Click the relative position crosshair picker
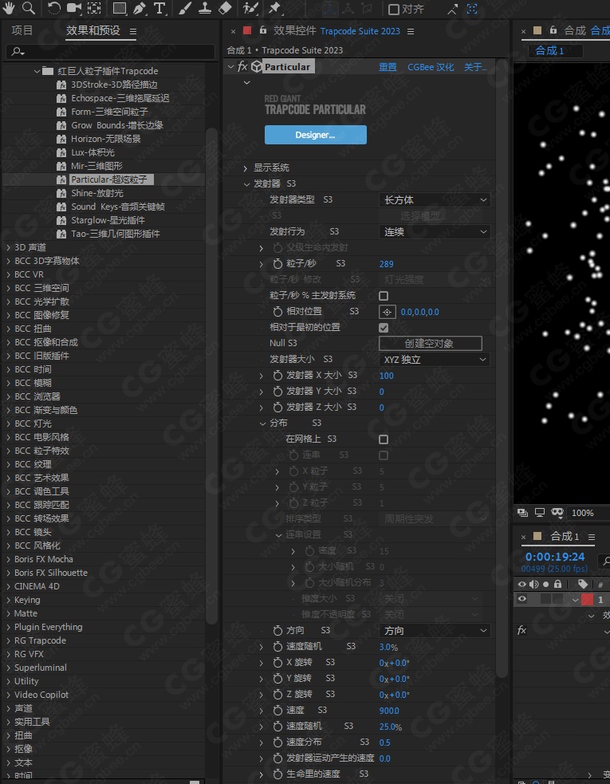610x784 pixels. tap(387, 312)
